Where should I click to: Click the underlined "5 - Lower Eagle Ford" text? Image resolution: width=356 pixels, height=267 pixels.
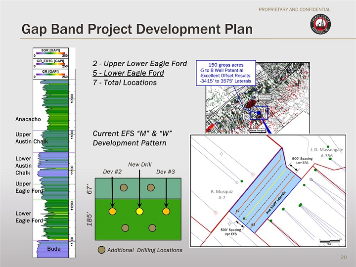tap(128, 73)
